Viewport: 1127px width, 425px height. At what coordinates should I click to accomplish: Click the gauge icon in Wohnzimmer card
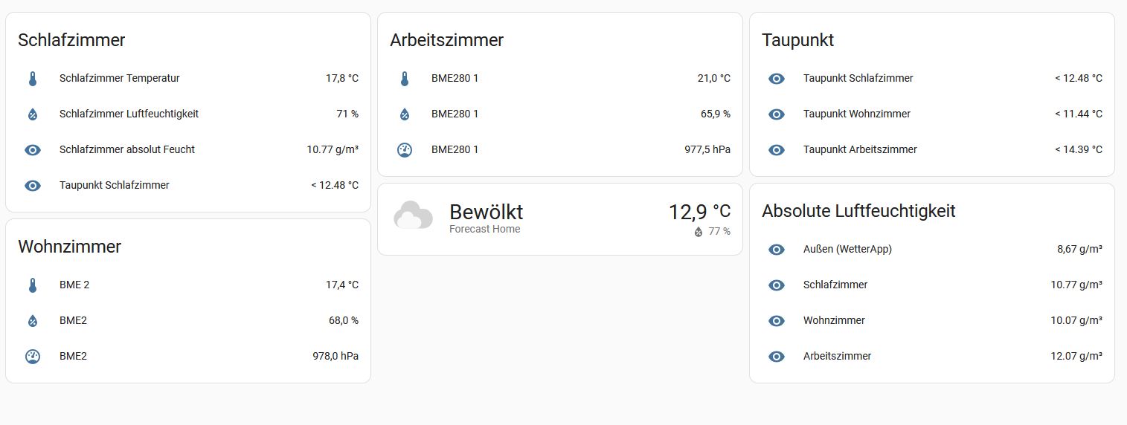(x=33, y=357)
